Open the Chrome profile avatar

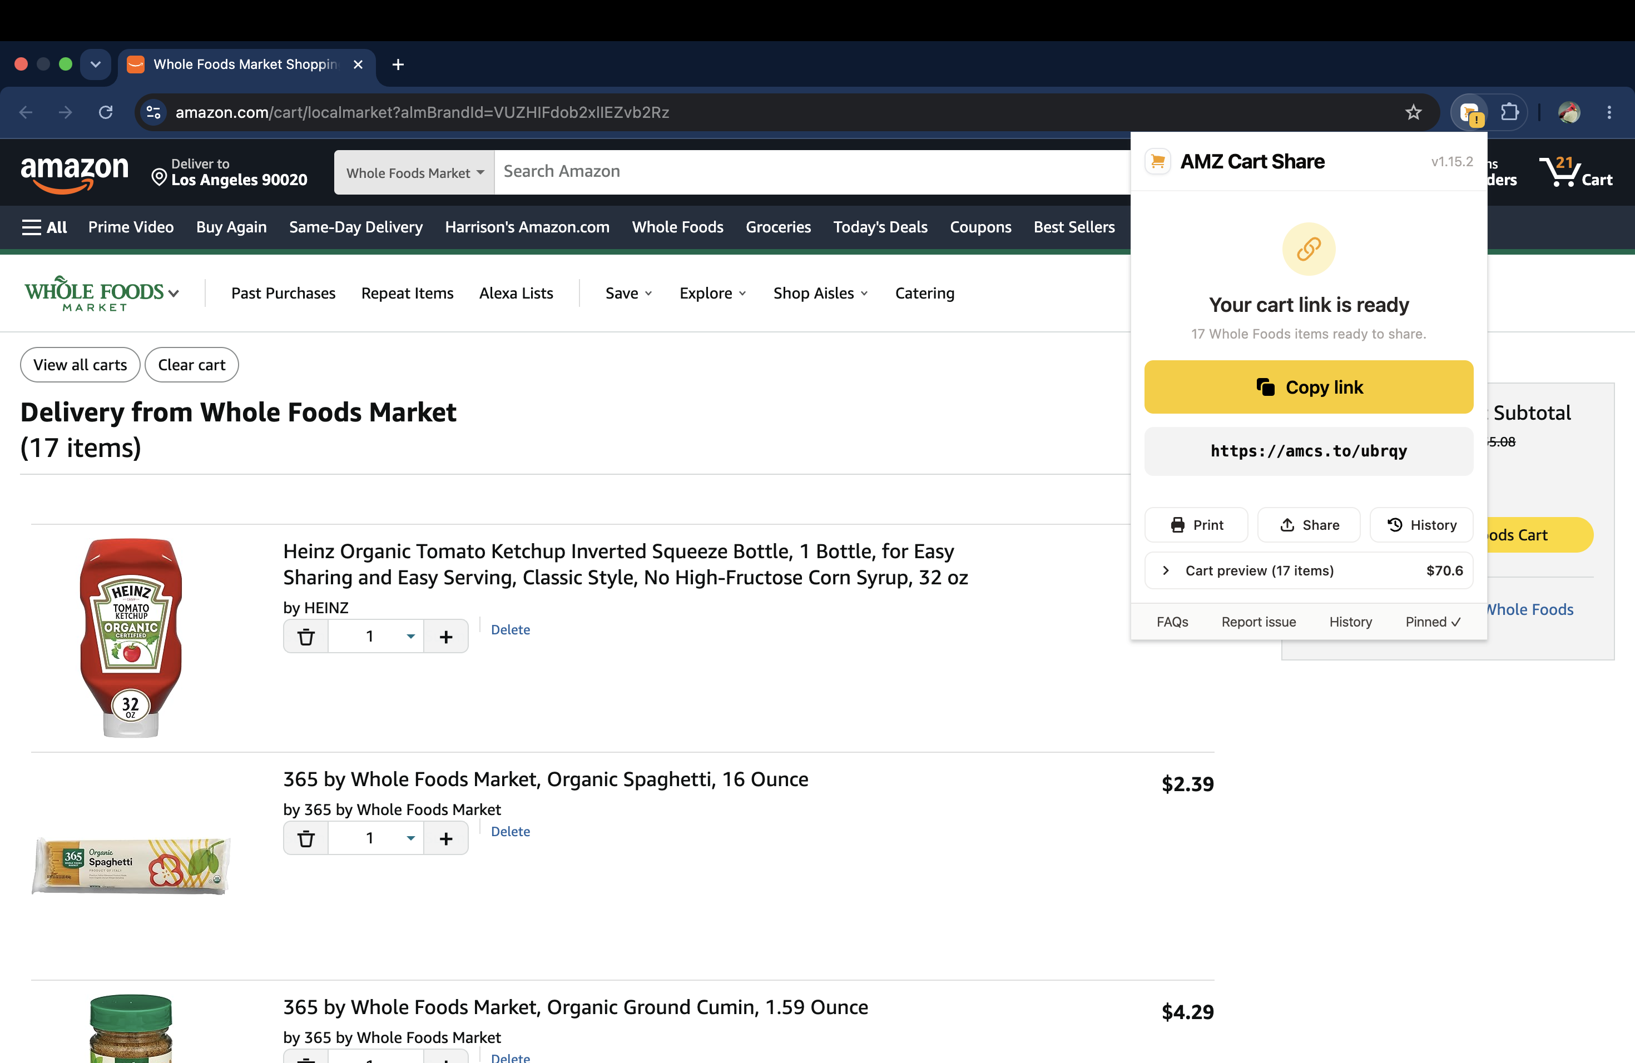1568,112
